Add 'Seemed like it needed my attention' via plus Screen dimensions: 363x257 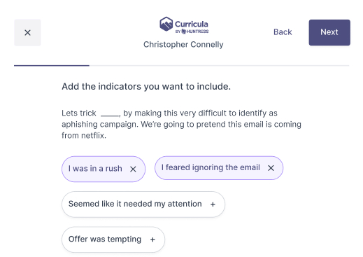[x=213, y=204]
